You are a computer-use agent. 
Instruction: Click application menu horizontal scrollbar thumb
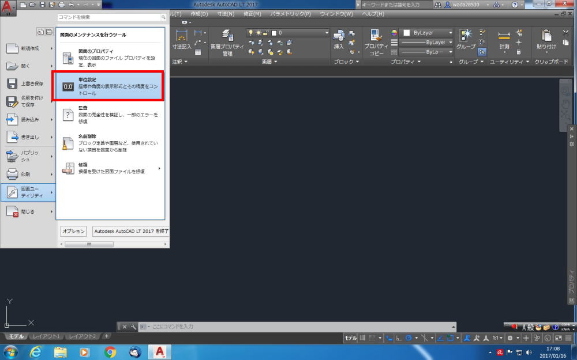point(89,244)
